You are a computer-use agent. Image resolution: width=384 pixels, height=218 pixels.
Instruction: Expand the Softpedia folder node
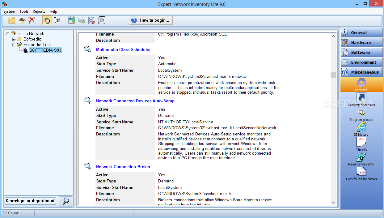pyautogui.click(x=14, y=39)
